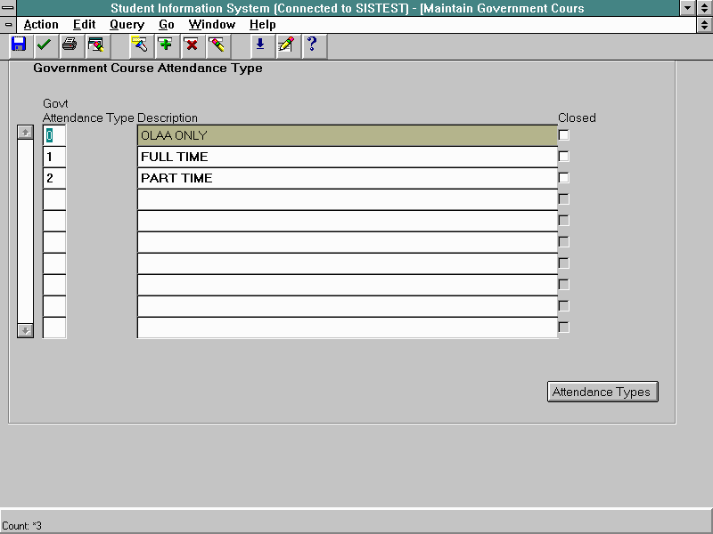
Task: Click the record list scroll up arrow
Action: click(x=26, y=133)
